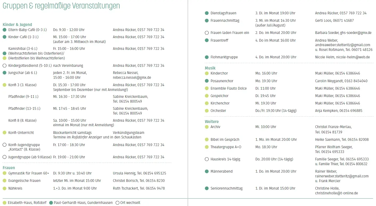Select the Kinder & Jugend section heading
Screen dimensions: 376x206
(17, 25)
